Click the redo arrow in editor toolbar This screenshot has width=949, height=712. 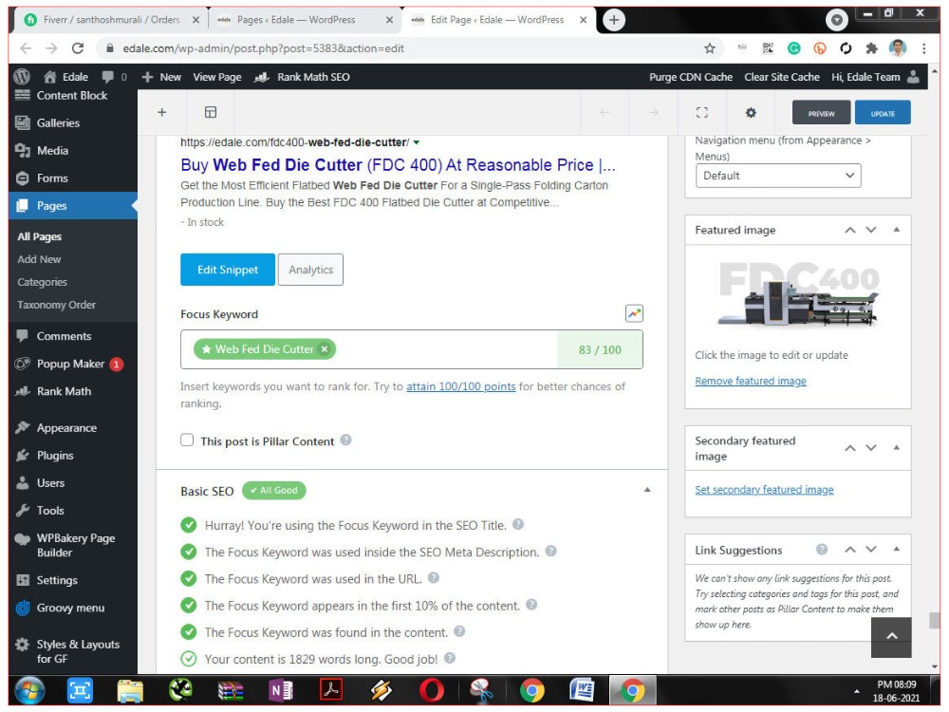[x=654, y=112]
